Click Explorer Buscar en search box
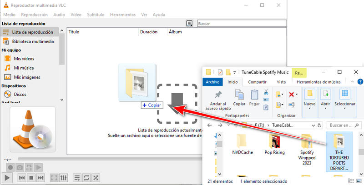 pyautogui.click(x=344, y=125)
